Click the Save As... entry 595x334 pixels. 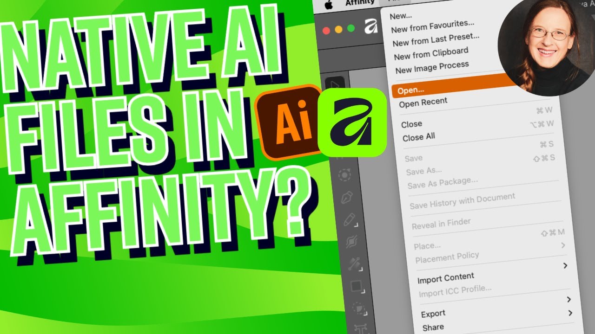(423, 171)
